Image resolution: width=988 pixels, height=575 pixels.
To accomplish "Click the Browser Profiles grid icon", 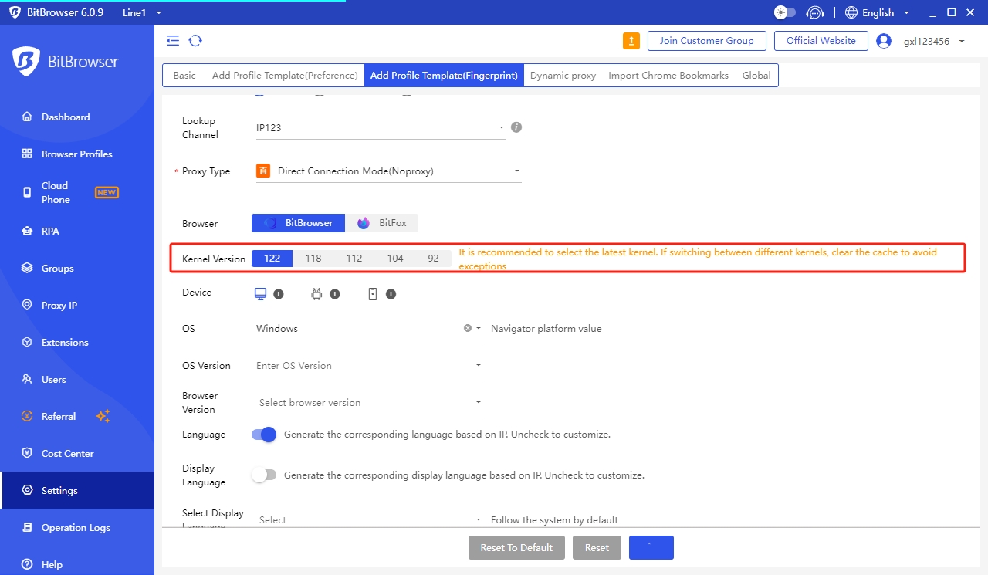I will pos(27,154).
